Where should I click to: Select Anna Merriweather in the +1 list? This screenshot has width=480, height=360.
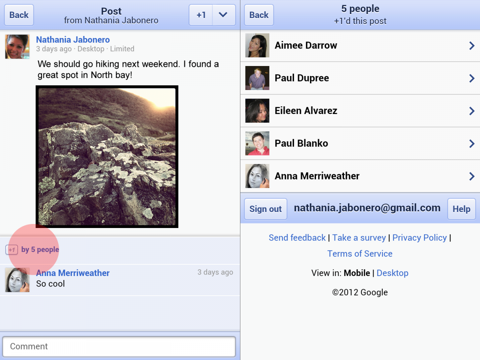click(x=317, y=176)
